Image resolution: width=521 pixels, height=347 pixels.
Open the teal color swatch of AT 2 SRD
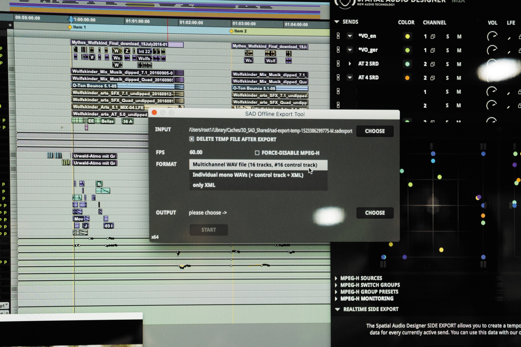tap(407, 64)
